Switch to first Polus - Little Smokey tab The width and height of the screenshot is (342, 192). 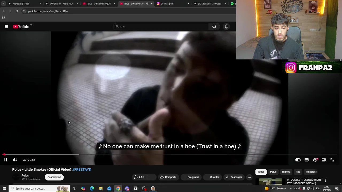tap(99, 4)
